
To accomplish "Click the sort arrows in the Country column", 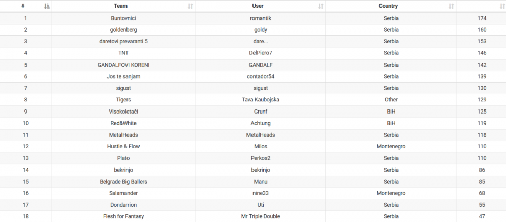I will click(451, 6).
